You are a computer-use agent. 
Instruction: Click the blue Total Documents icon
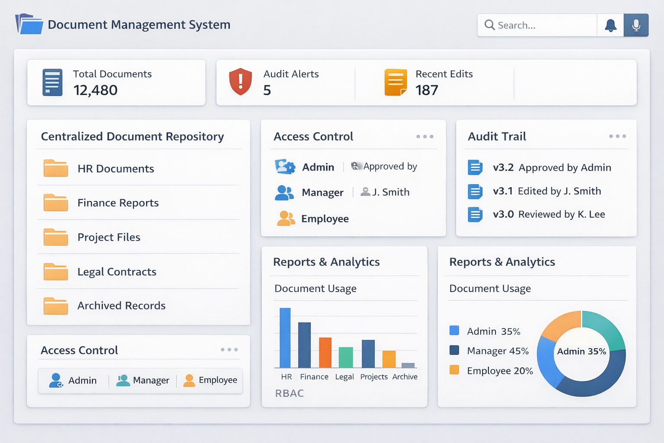tap(52, 82)
